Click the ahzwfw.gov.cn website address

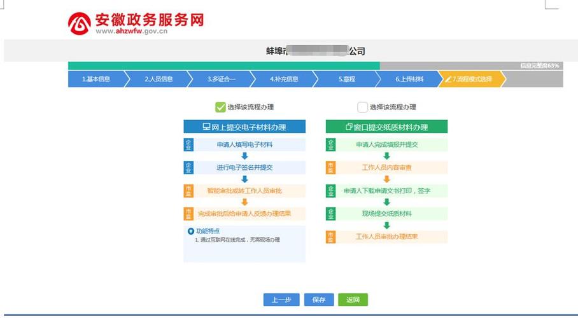[x=132, y=31]
